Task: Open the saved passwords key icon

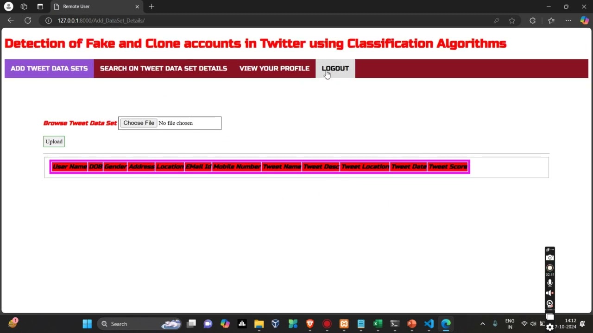Action: [496, 20]
